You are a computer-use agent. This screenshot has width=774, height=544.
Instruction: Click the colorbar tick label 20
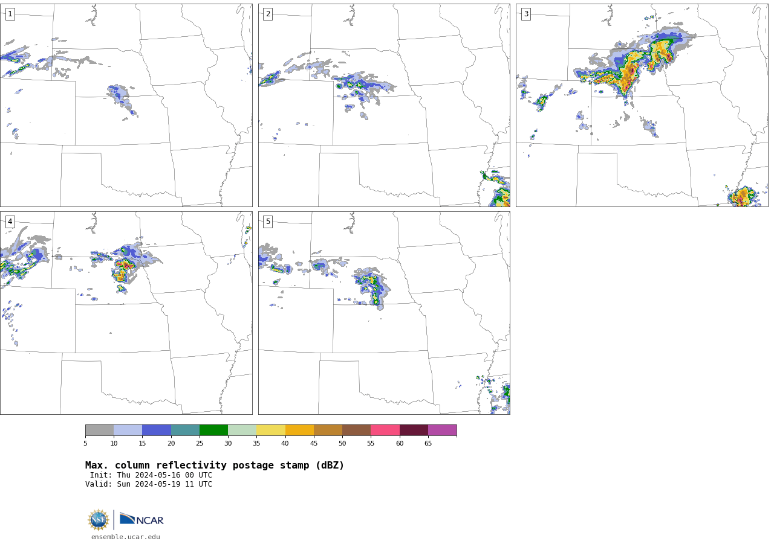[171, 443]
